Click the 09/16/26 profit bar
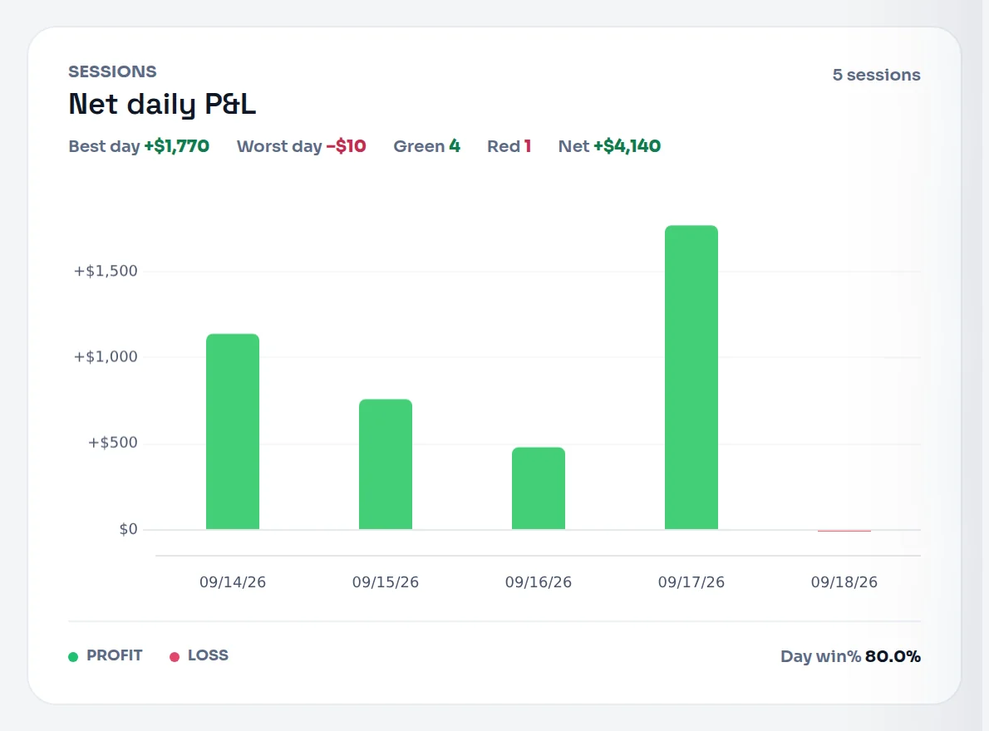This screenshot has height=731, width=989. (539, 488)
